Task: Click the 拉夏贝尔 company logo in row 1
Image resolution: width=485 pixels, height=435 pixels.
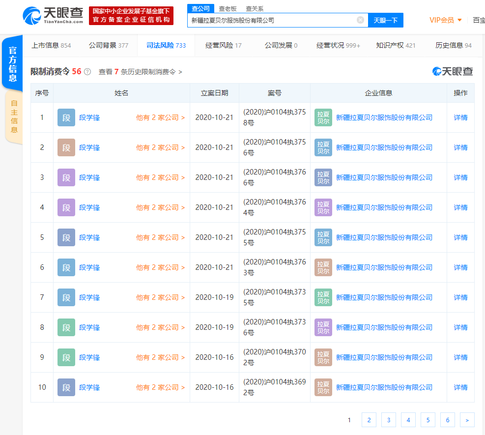Action: [323, 117]
